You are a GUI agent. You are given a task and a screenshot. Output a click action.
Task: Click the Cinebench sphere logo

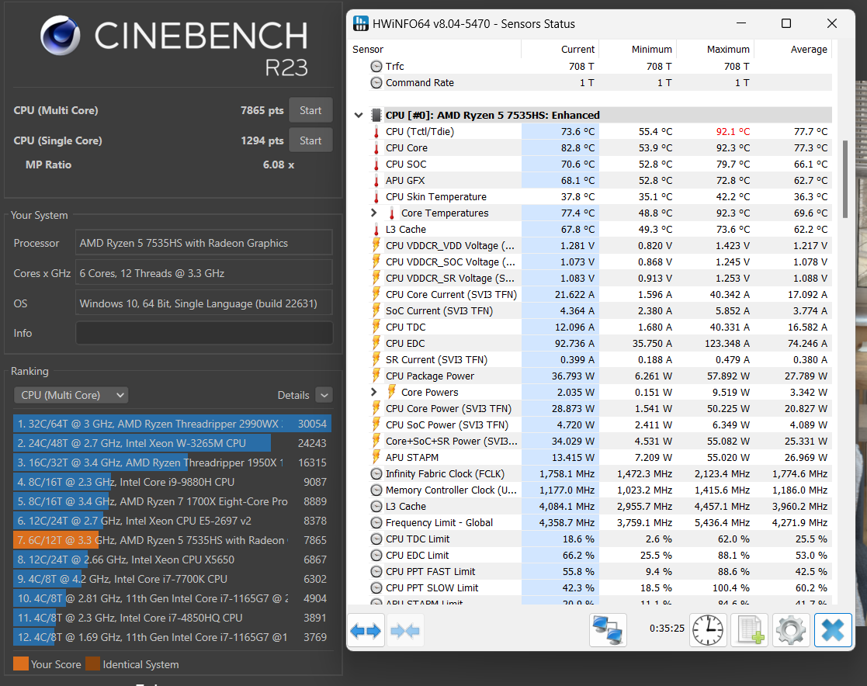tap(61, 35)
